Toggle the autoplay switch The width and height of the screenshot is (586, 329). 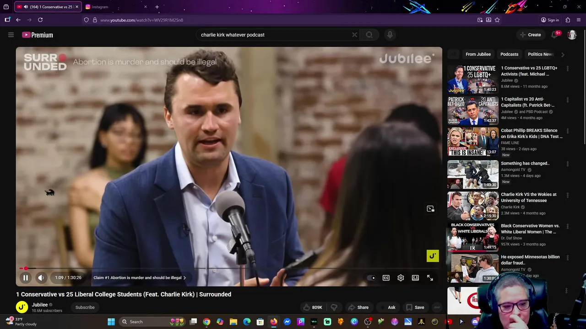tap(372, 278)
